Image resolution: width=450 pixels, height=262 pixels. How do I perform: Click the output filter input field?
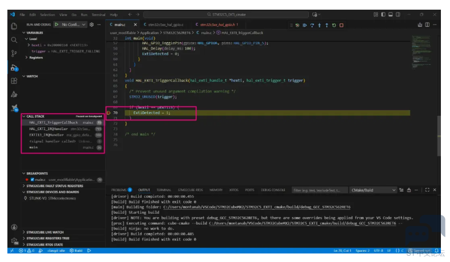[320, 190]
